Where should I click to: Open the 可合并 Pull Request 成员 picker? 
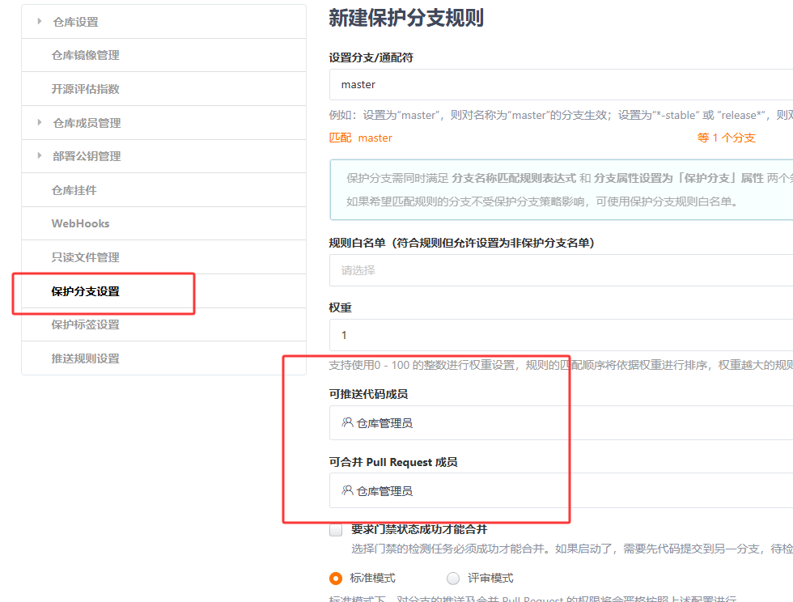(486, 491)
